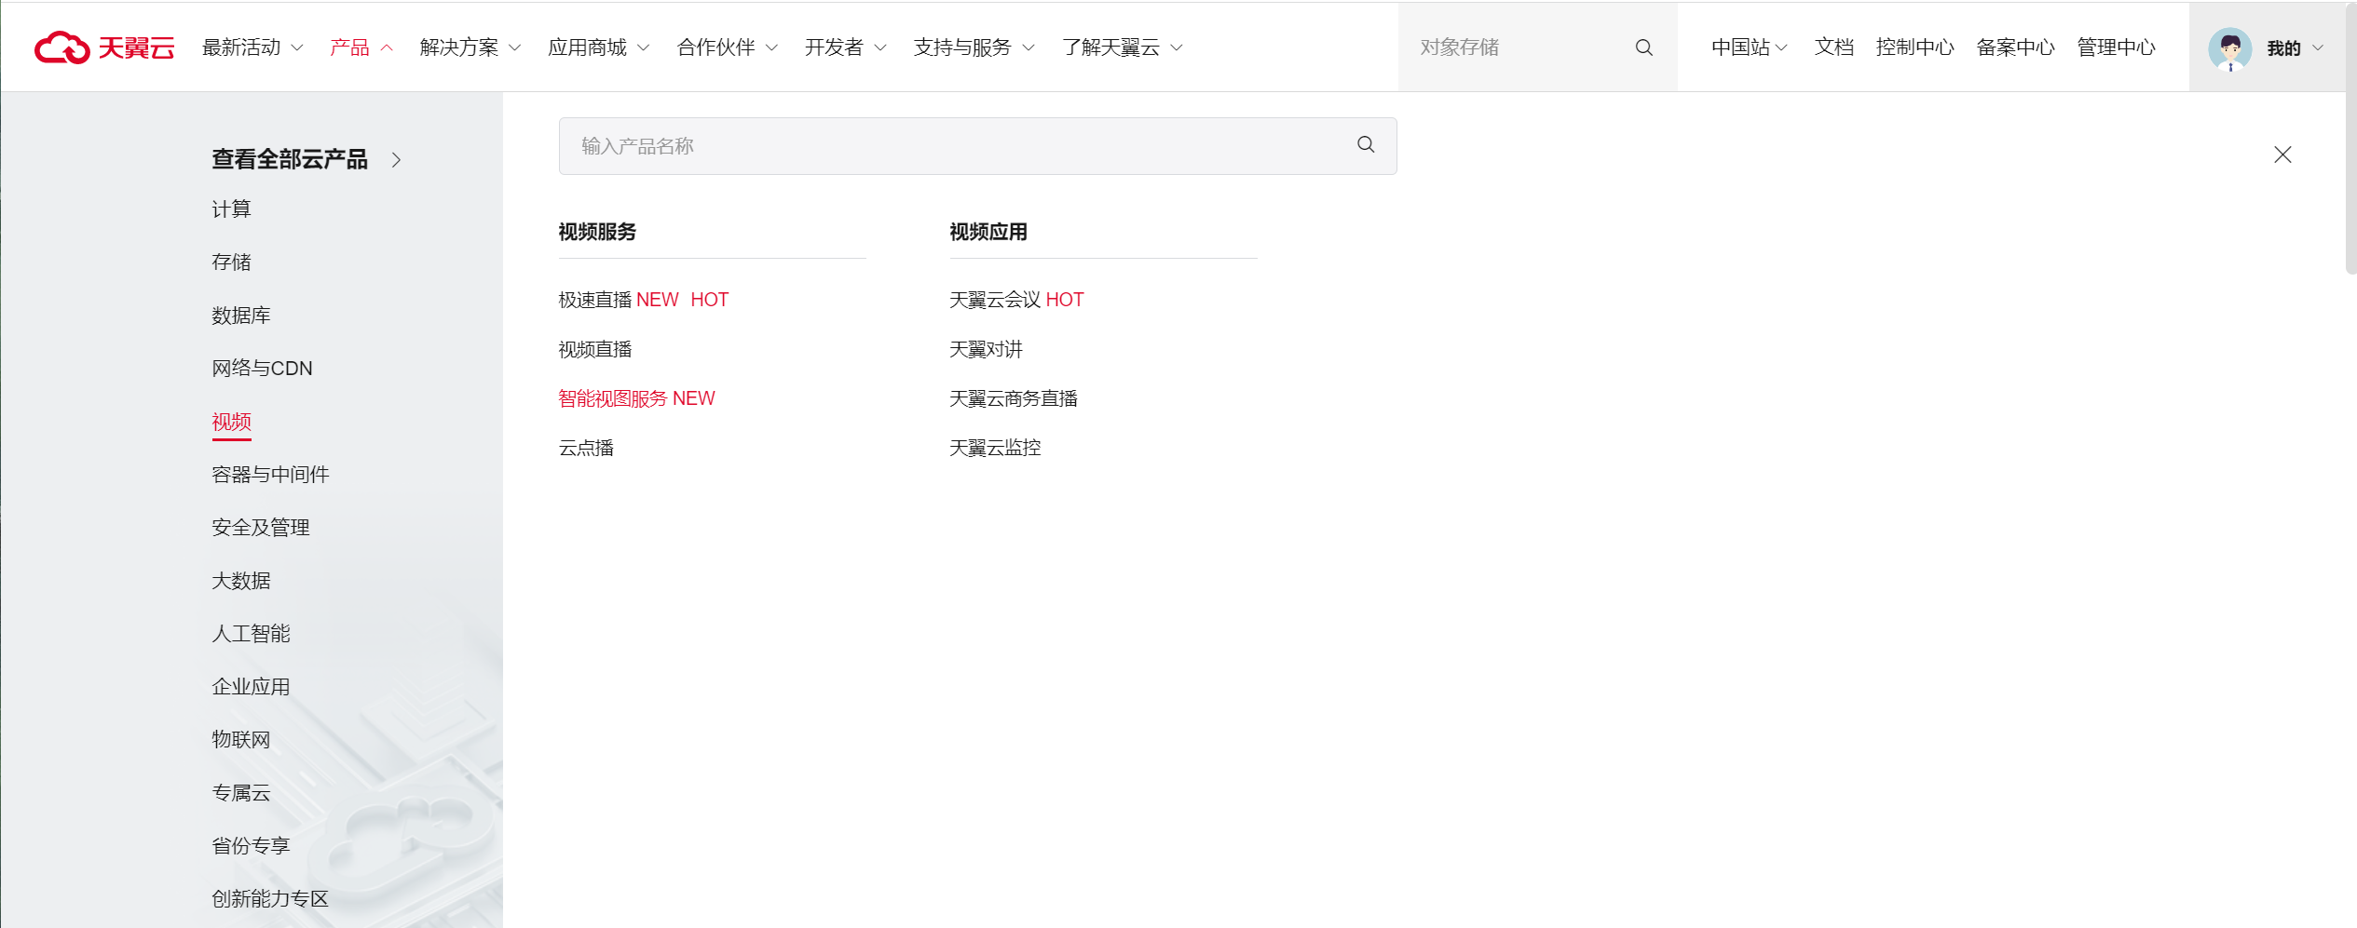2357x928 pixels.
Task: Open 天翼云会议 product link
Action: click(995, 300)
